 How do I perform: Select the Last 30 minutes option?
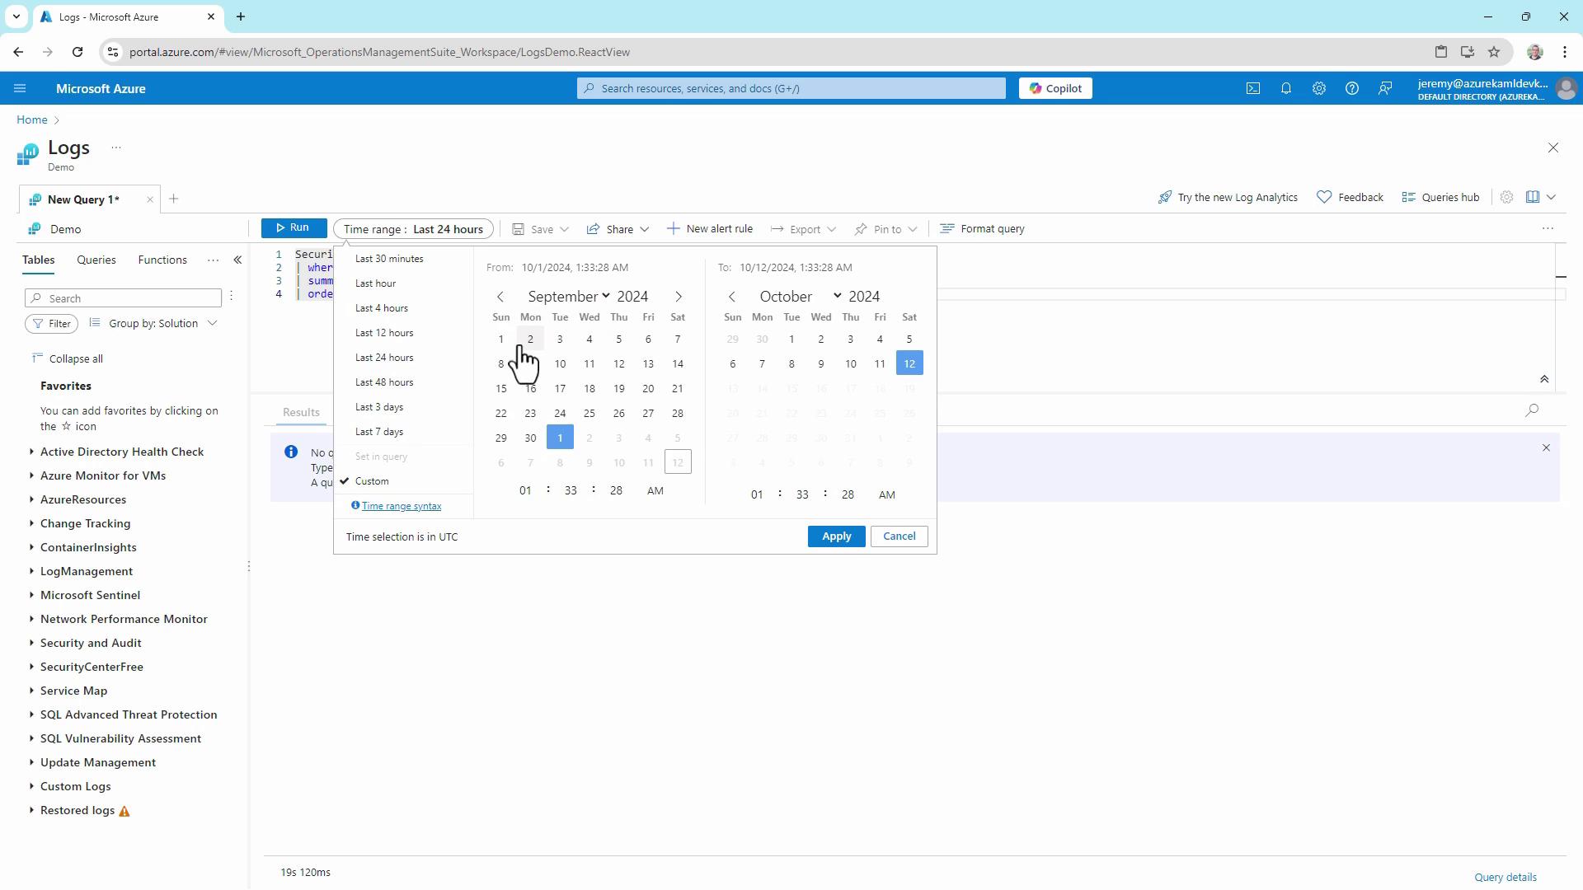click(x=389, y=259)
